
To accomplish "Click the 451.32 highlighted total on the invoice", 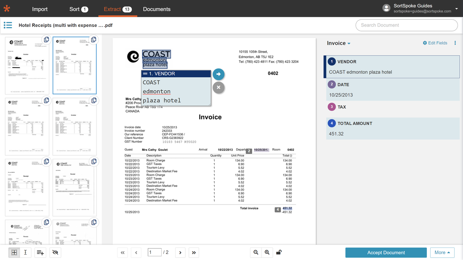I will (x=287, y=208).
